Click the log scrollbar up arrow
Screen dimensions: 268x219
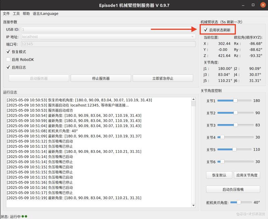194,99
